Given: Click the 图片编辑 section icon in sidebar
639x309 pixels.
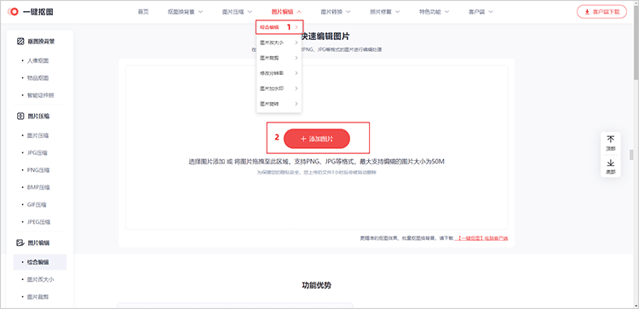Looking at the screenshot, I should coord(20,243).
